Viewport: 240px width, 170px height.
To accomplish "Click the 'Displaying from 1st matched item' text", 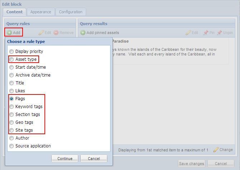I will pyautogui.click(x=163, y=150).
